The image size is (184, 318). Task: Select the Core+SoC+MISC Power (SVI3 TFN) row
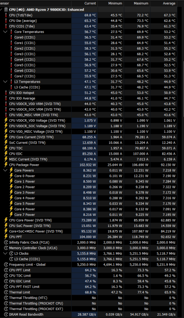(x=89, y=231)
